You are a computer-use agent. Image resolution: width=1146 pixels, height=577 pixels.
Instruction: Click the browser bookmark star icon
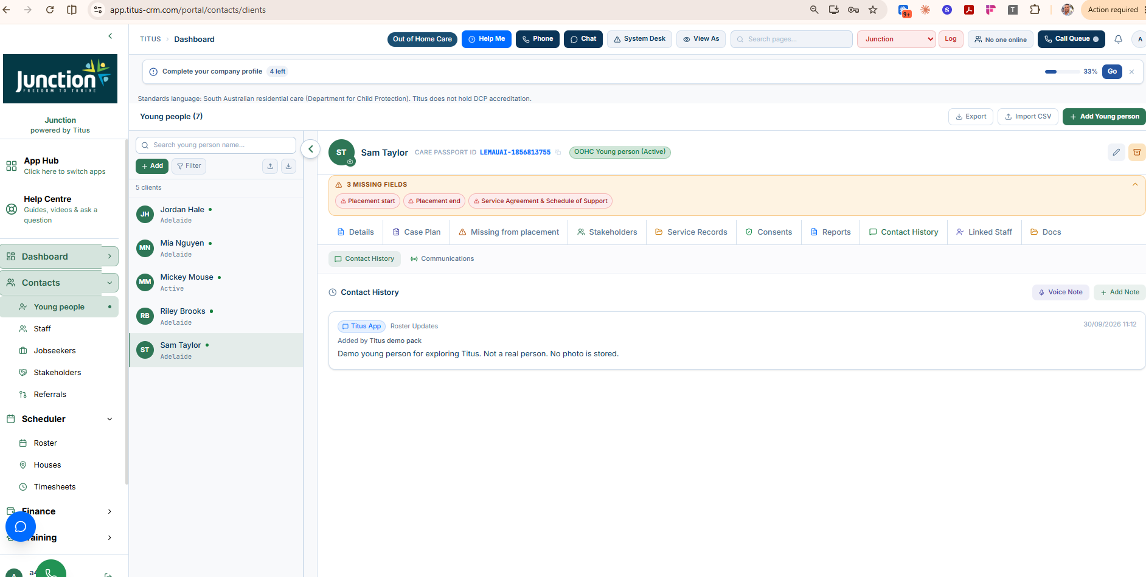(x=873, y=10)
